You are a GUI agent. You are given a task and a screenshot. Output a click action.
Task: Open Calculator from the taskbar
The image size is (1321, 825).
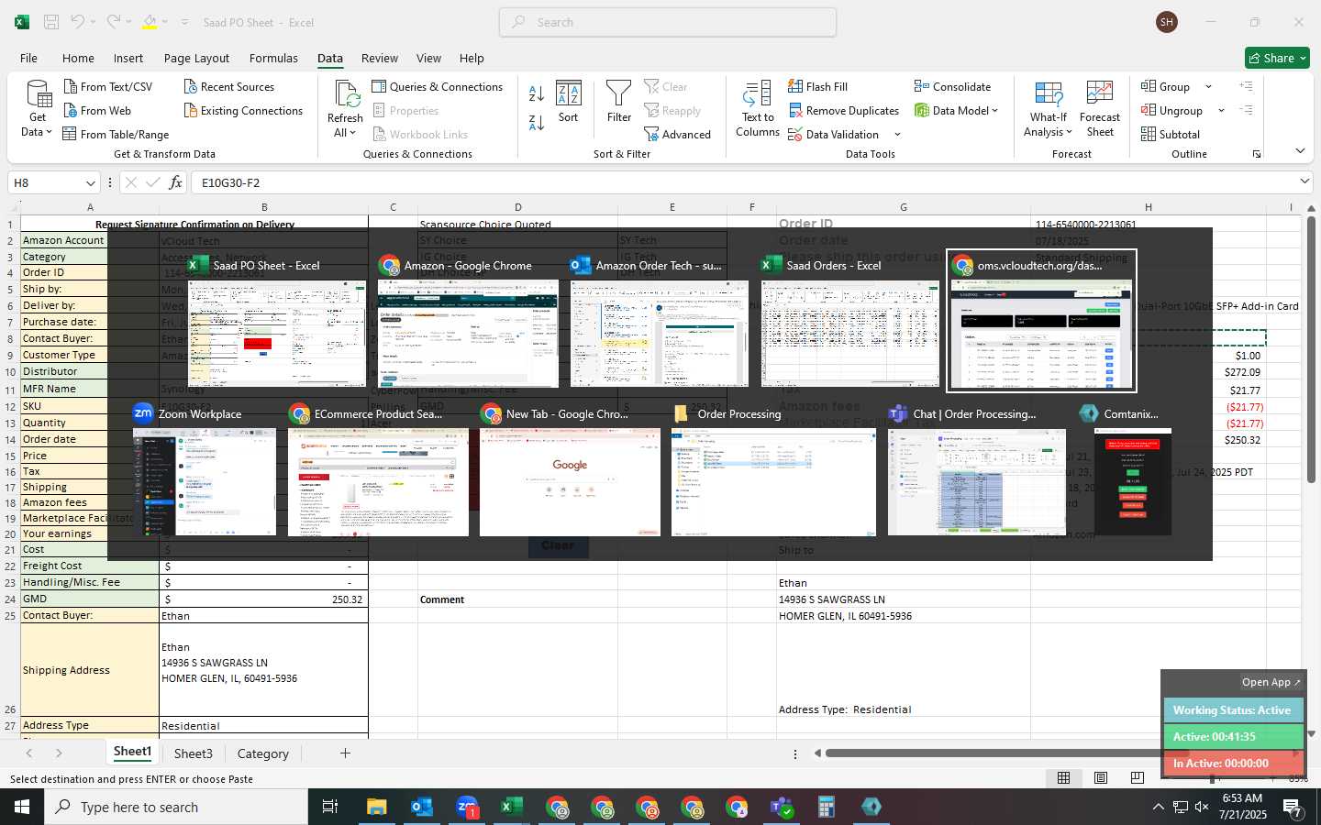coord(826,807)
